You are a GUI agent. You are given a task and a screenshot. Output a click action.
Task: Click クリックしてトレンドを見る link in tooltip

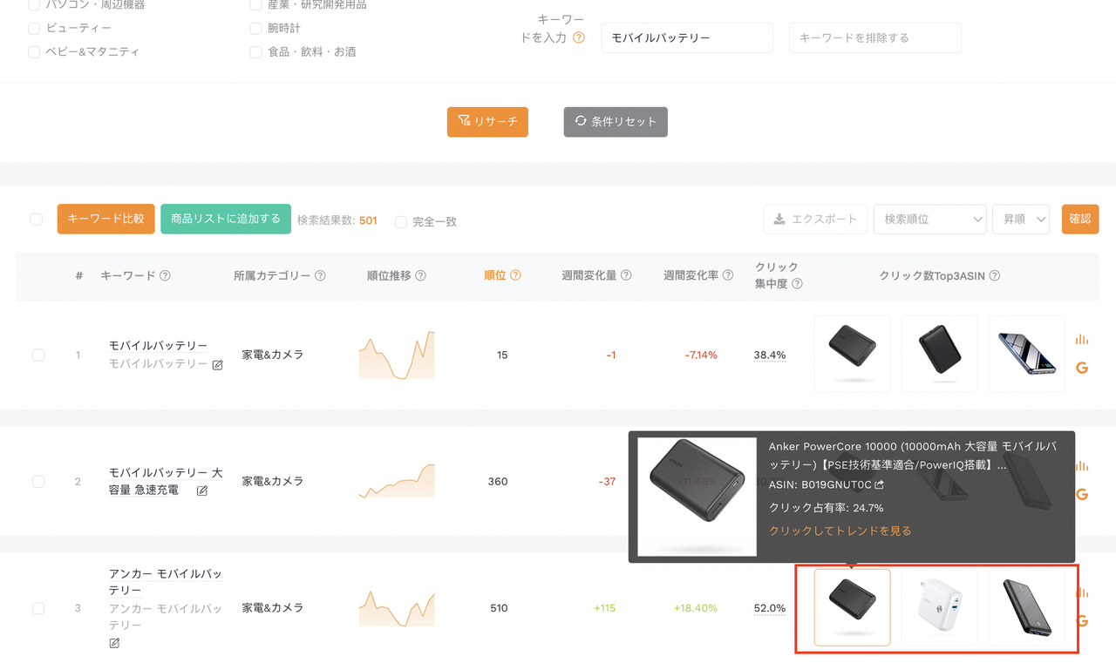[x=840, y=531]
